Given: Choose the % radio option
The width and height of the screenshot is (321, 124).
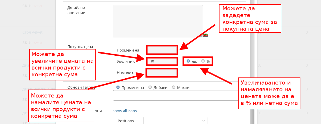Looking at the screenshot, I should (x=203, y=61).
